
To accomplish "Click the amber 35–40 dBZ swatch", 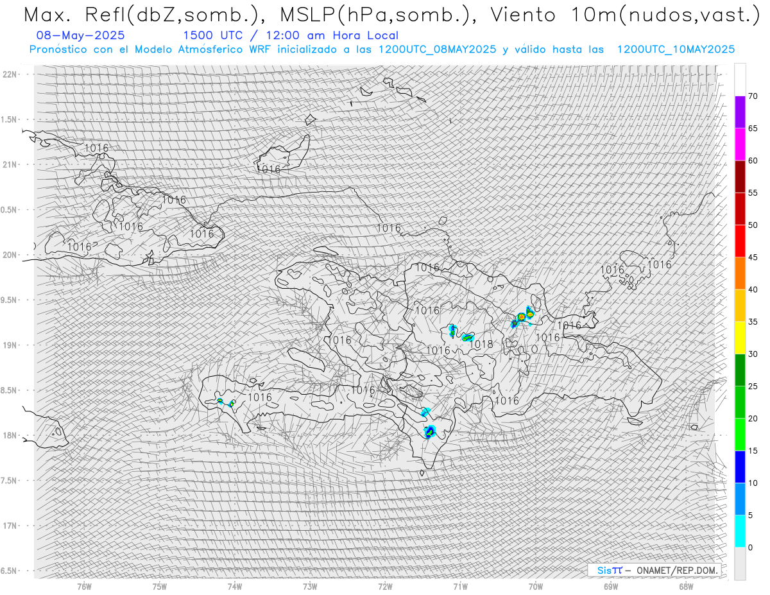I will (x=740, y=306).
